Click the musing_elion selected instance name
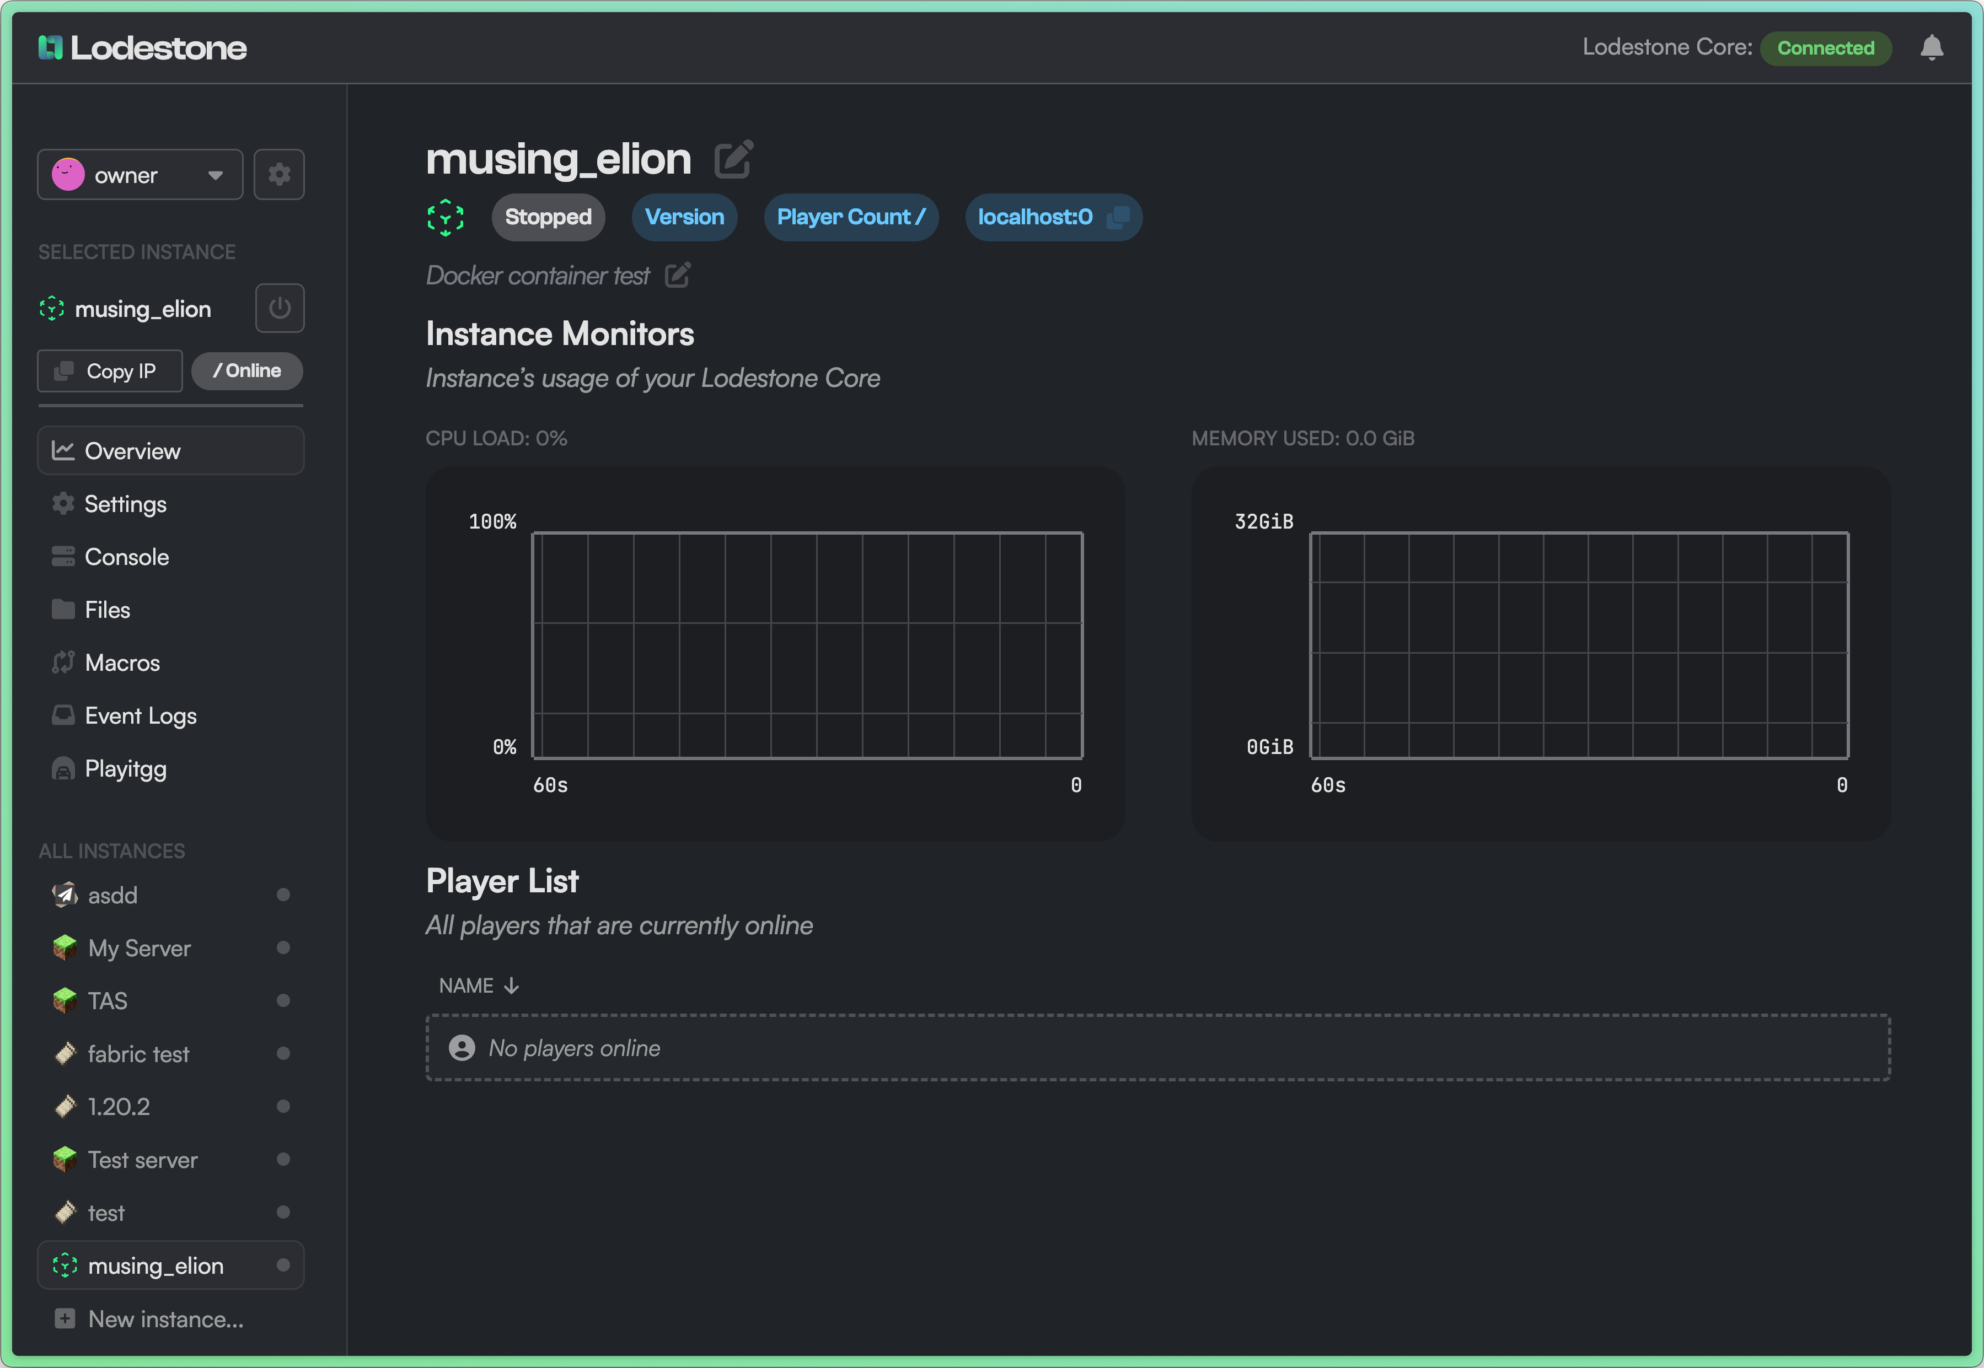This screenshot has width=1984, height=1368. 142,309
